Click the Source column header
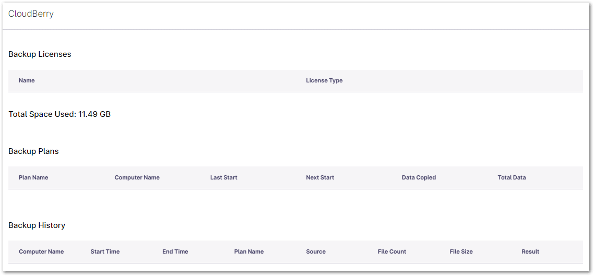594x276 pixels. pyautogui.click(x=316, y=252)
